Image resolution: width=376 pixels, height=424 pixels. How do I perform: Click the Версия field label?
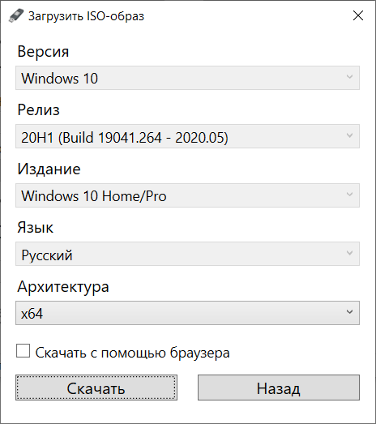click(43, 51)
